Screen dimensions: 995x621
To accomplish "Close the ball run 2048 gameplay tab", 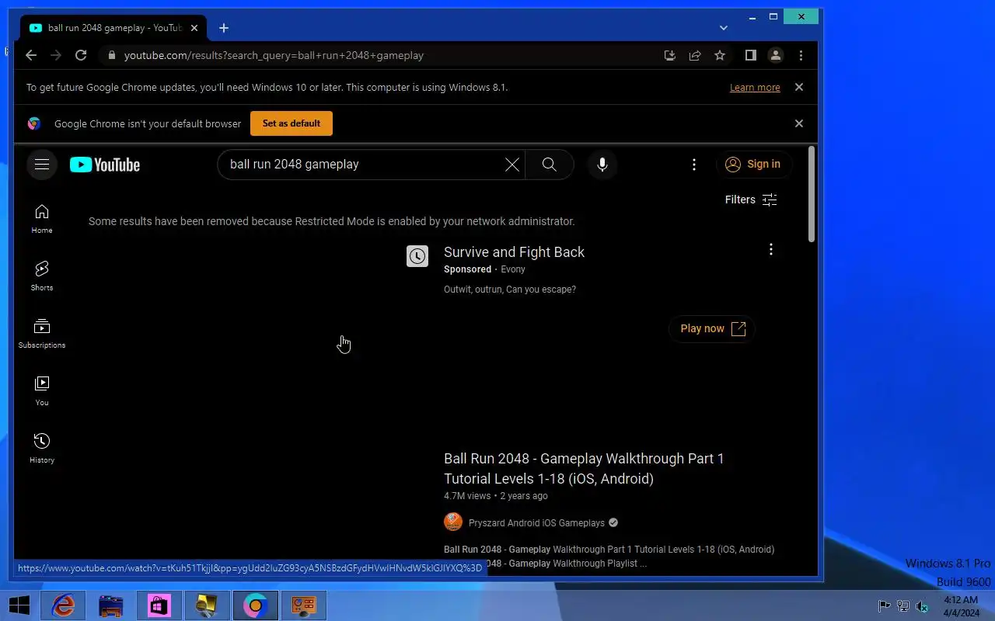I will 194,28.
